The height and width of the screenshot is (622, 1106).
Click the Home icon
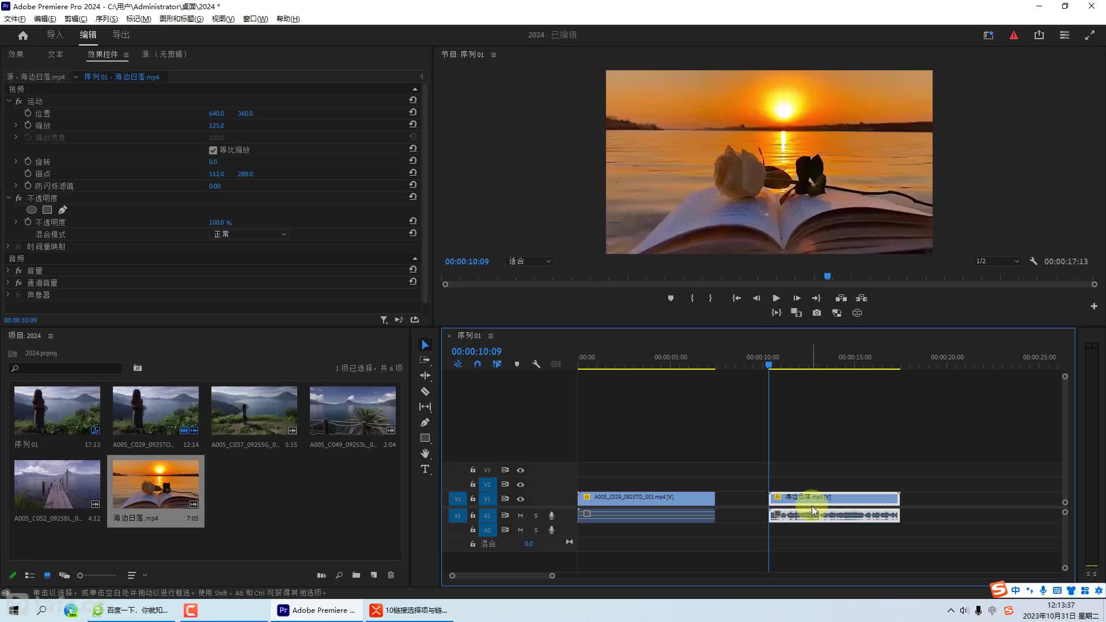tap(23, 35)
